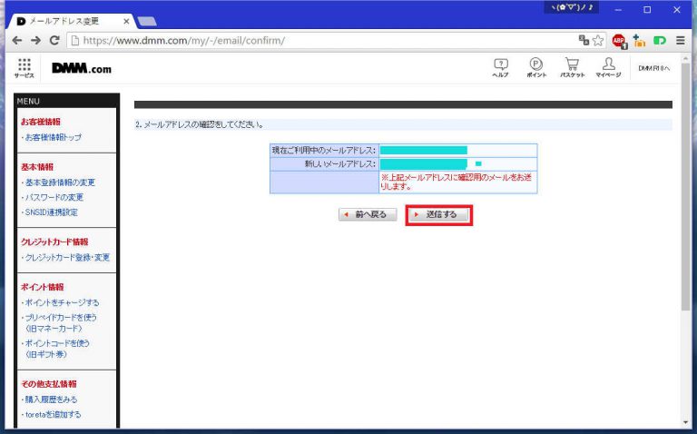Click the vertical page scrollbar thumb
Image resolution: width=697 pixels, height=434 pixels.
[685, 187]
